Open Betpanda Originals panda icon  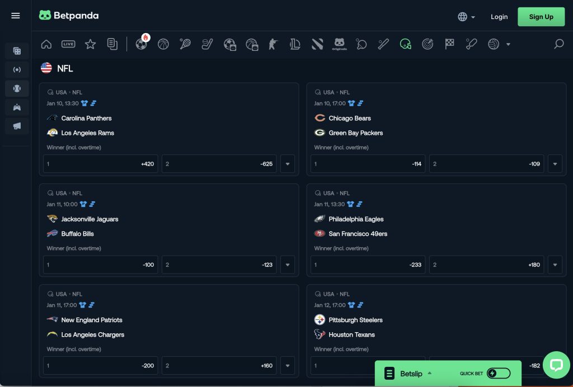coord(339,44)
